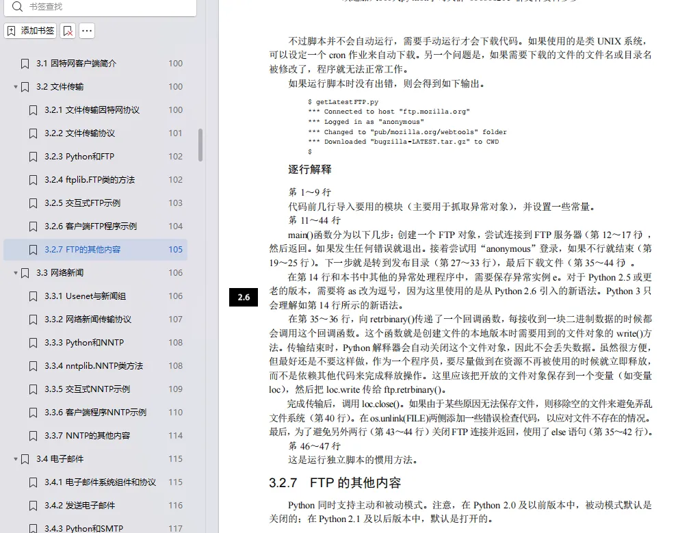Screen dimensions: 678x533
Task: Open bookmark 3.4 电子邮件
Action: point(60,459)
